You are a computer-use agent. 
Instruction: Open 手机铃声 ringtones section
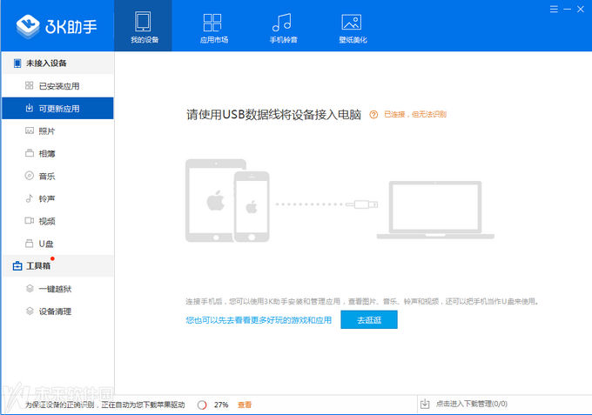(x=282, y=26)
